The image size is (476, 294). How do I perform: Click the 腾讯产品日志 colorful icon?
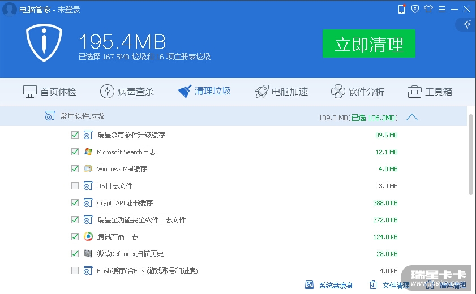point(88,236)
